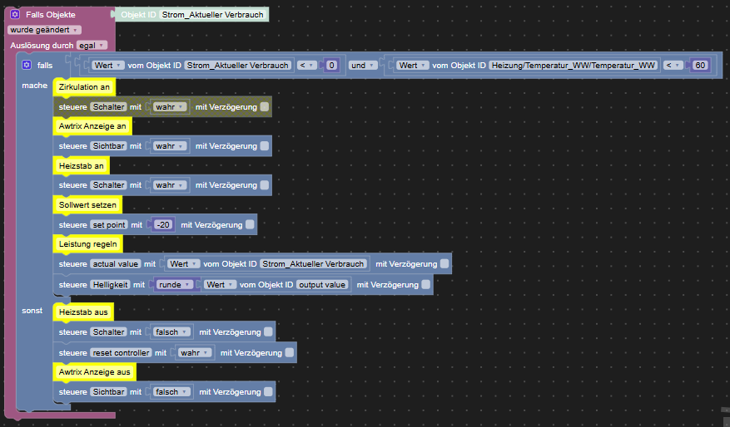Select 'Sichtbar' object under Awtrix Anzeige an

pos(108,146)
